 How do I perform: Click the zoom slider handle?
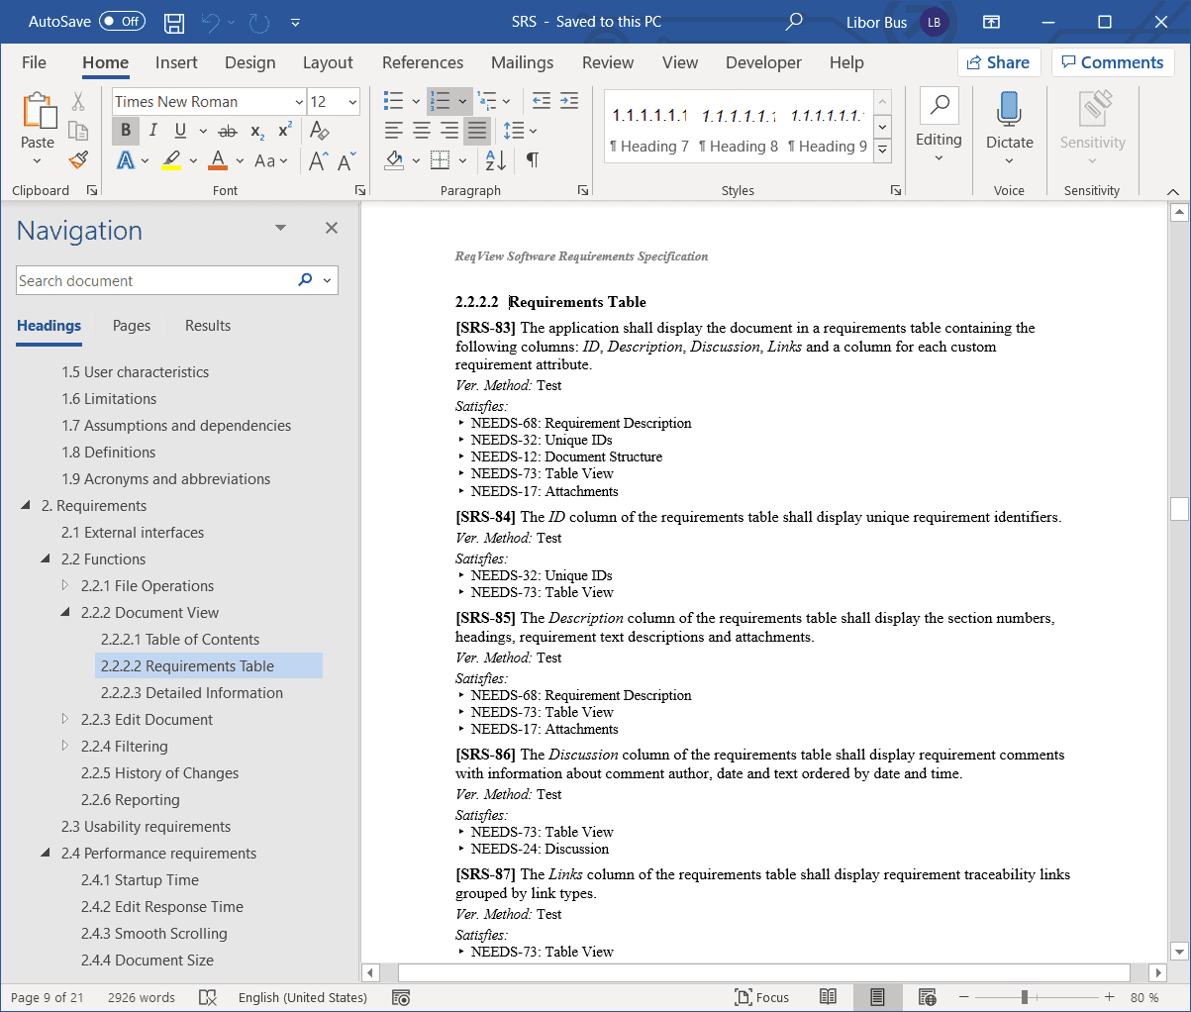1024,997
